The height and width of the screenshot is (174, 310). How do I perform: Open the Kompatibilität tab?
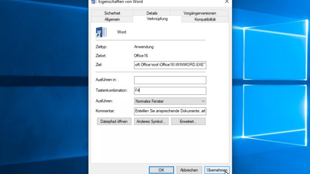pyautogui.click(x=205, y=19)
